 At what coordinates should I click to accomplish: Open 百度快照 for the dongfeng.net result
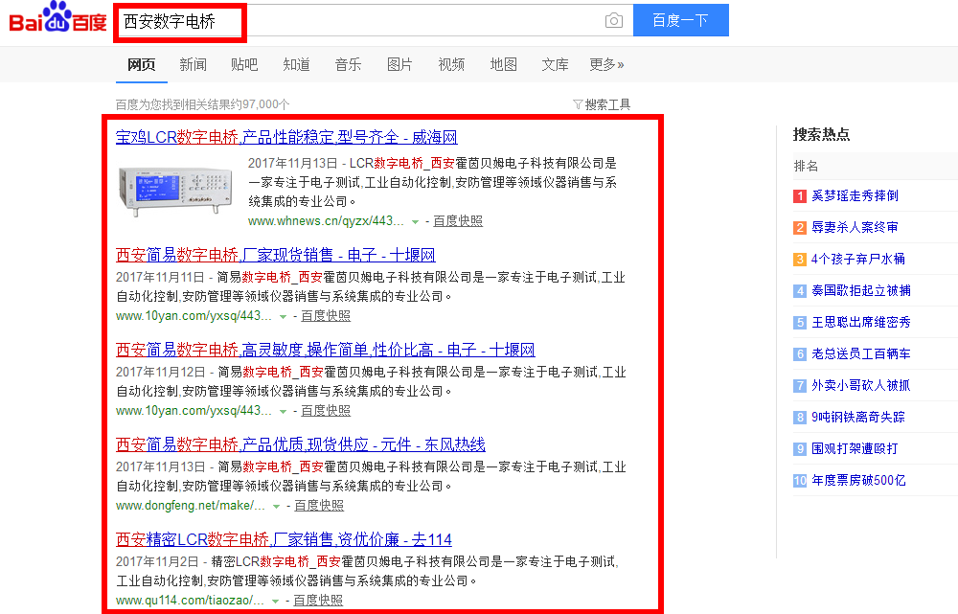pyautogui.click(x=319, y=506)
